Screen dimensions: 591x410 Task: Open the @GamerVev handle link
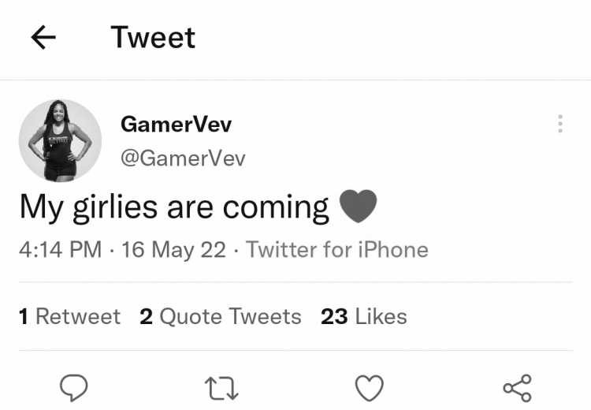(x=183, y=158)
